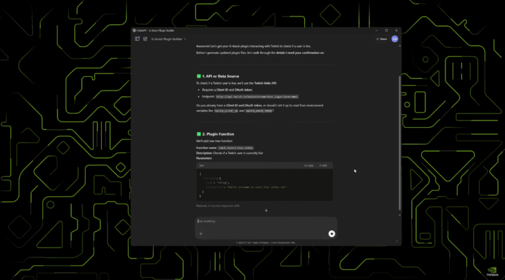Open the G-Assist Plugin Builder model dropdown
Screen dimensions: 505x280
coord(169,39)
